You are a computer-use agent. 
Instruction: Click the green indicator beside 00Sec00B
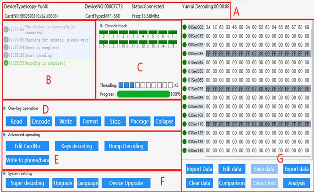[185, 27]
